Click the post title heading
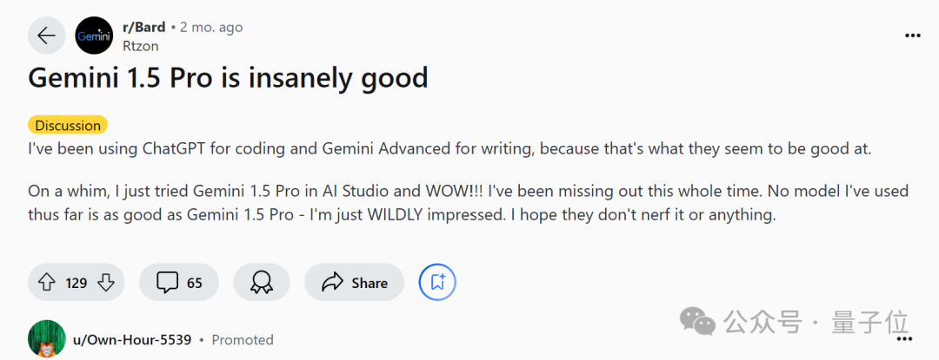The width and height of the screenshot is (939, 360). click(x=228, y=78)
